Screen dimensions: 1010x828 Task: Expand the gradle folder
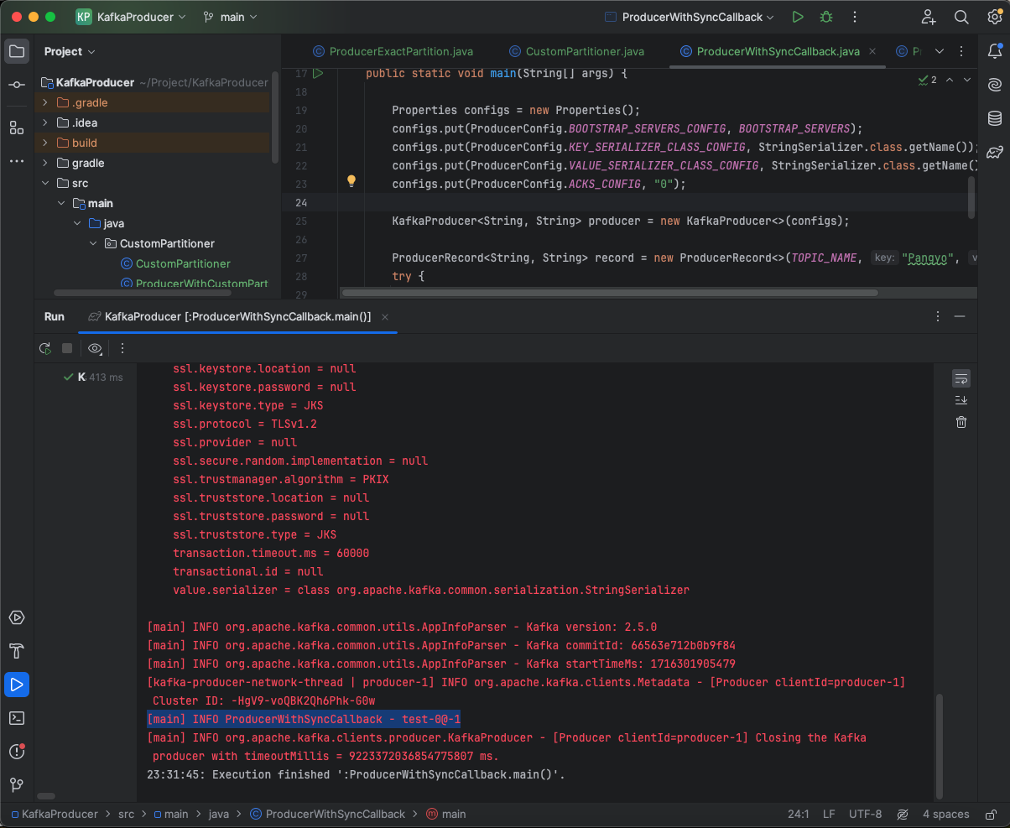[45, 163]
